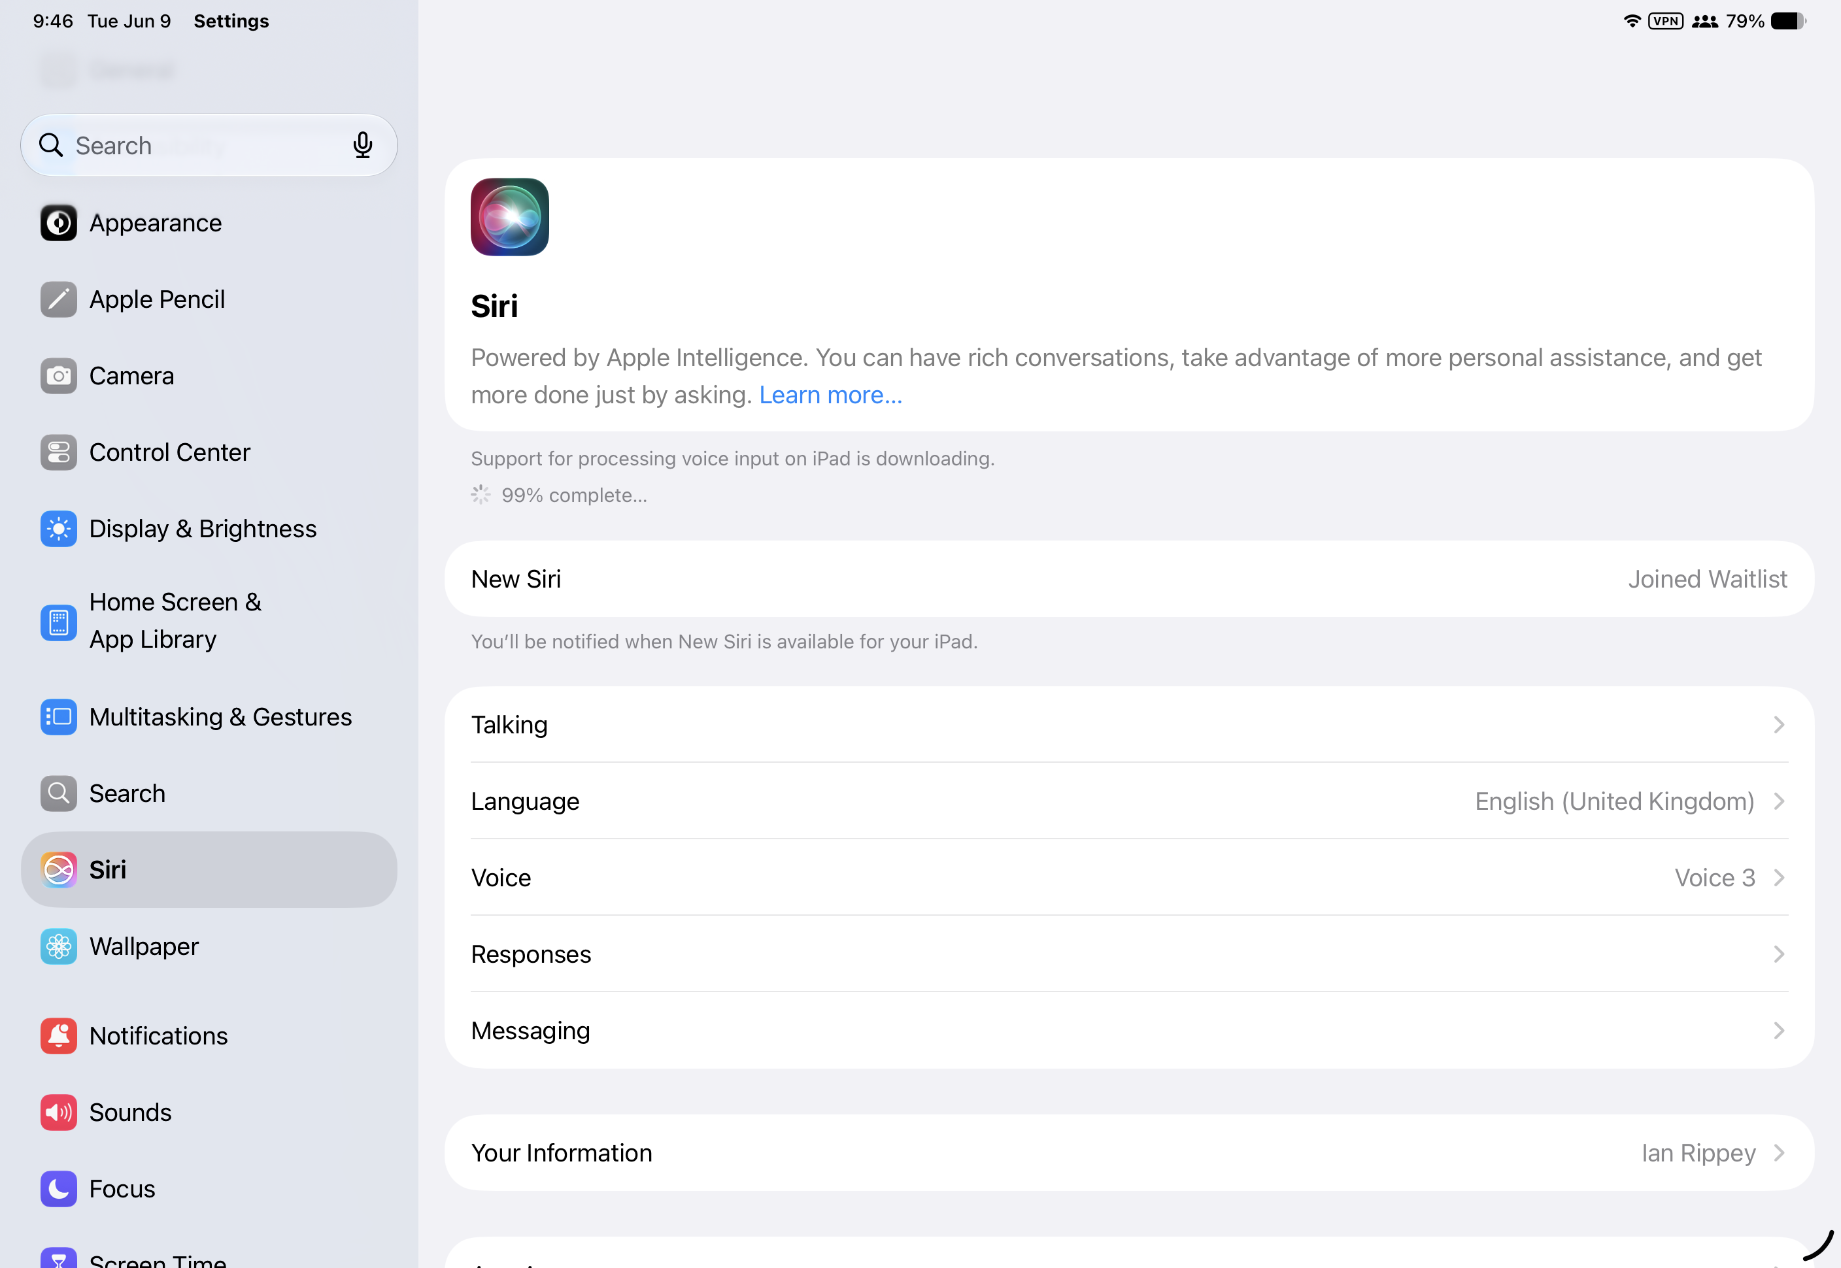
Task: Tap the large Siri orb icon
Action: pyautogui.click(x=509, y=217)
